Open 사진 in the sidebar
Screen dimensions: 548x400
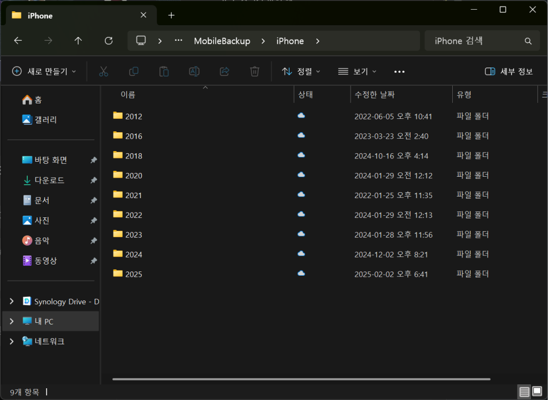pyautogui.click(x=36, y=221)
